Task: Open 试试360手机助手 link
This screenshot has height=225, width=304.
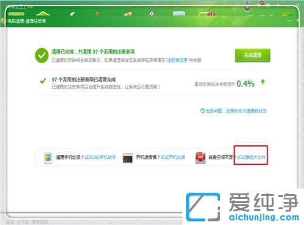Action: (x=100, y=157)
